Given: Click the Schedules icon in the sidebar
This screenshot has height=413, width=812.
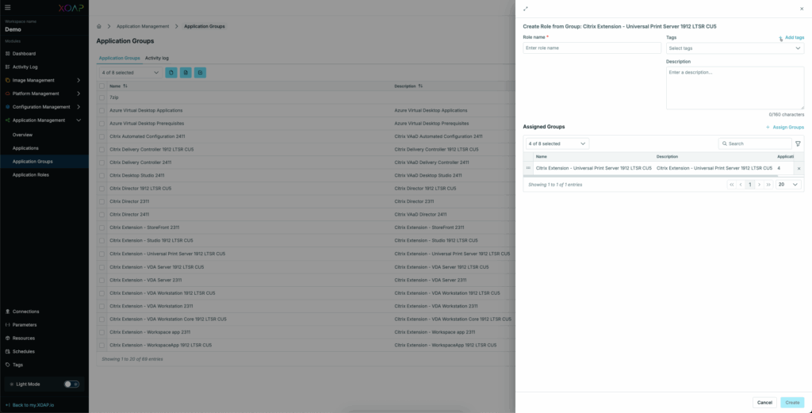Looking at the screenshot, I should coord(7,351).
